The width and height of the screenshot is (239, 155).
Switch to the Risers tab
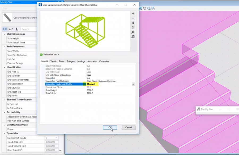pyautogui.click(x=62, y=62)
